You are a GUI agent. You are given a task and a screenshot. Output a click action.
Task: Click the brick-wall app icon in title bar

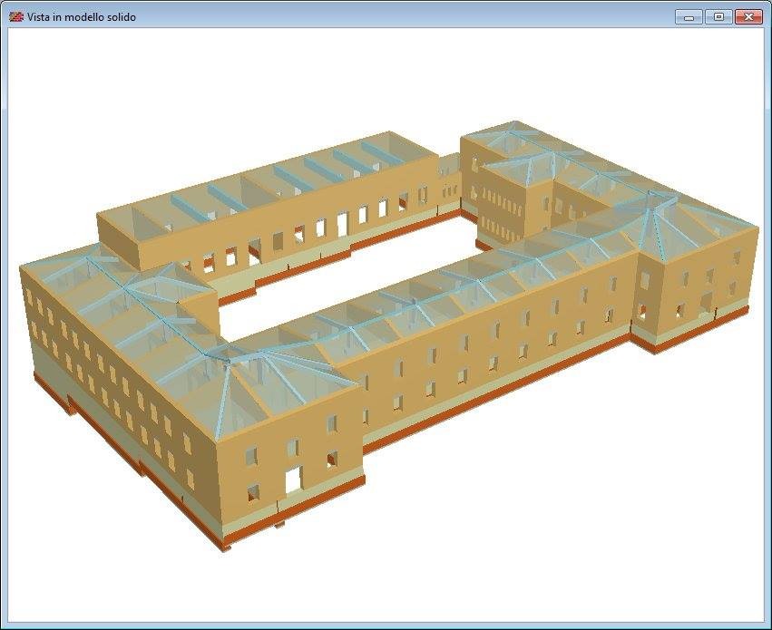[16, 17]
